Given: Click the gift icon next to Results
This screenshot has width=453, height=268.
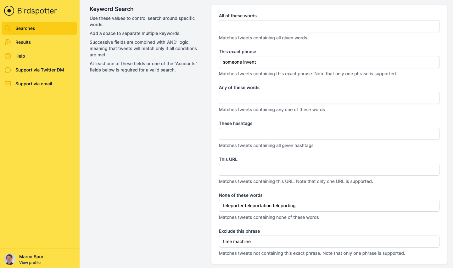Looking at the screenshot, I should [x=8, y=42].
